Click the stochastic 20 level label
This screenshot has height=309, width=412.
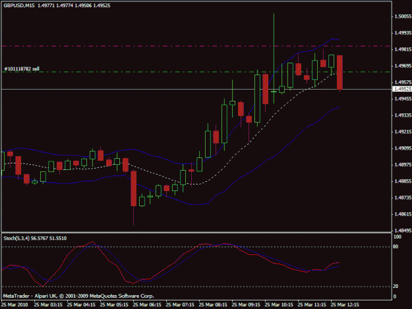(396, 286)
